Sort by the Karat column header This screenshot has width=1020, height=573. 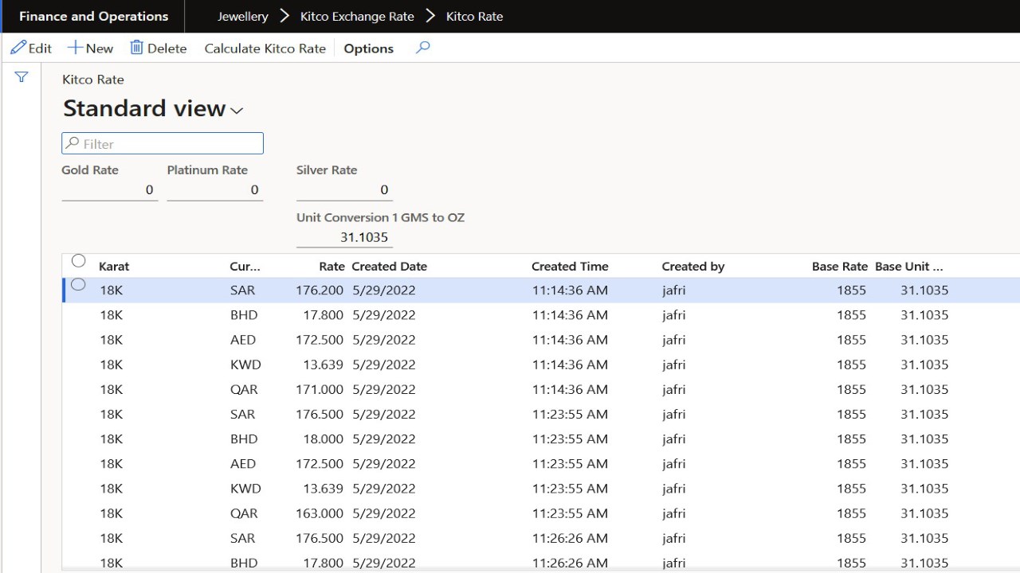point(114,267)
